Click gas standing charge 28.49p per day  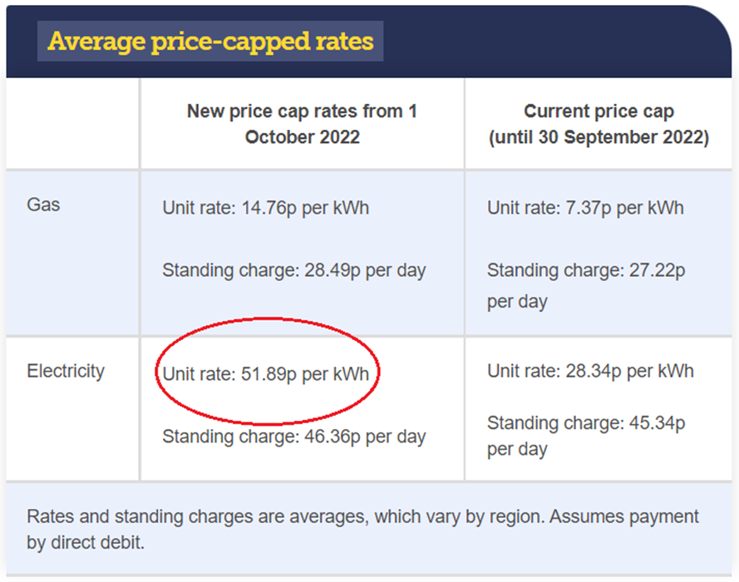(293, 270)
